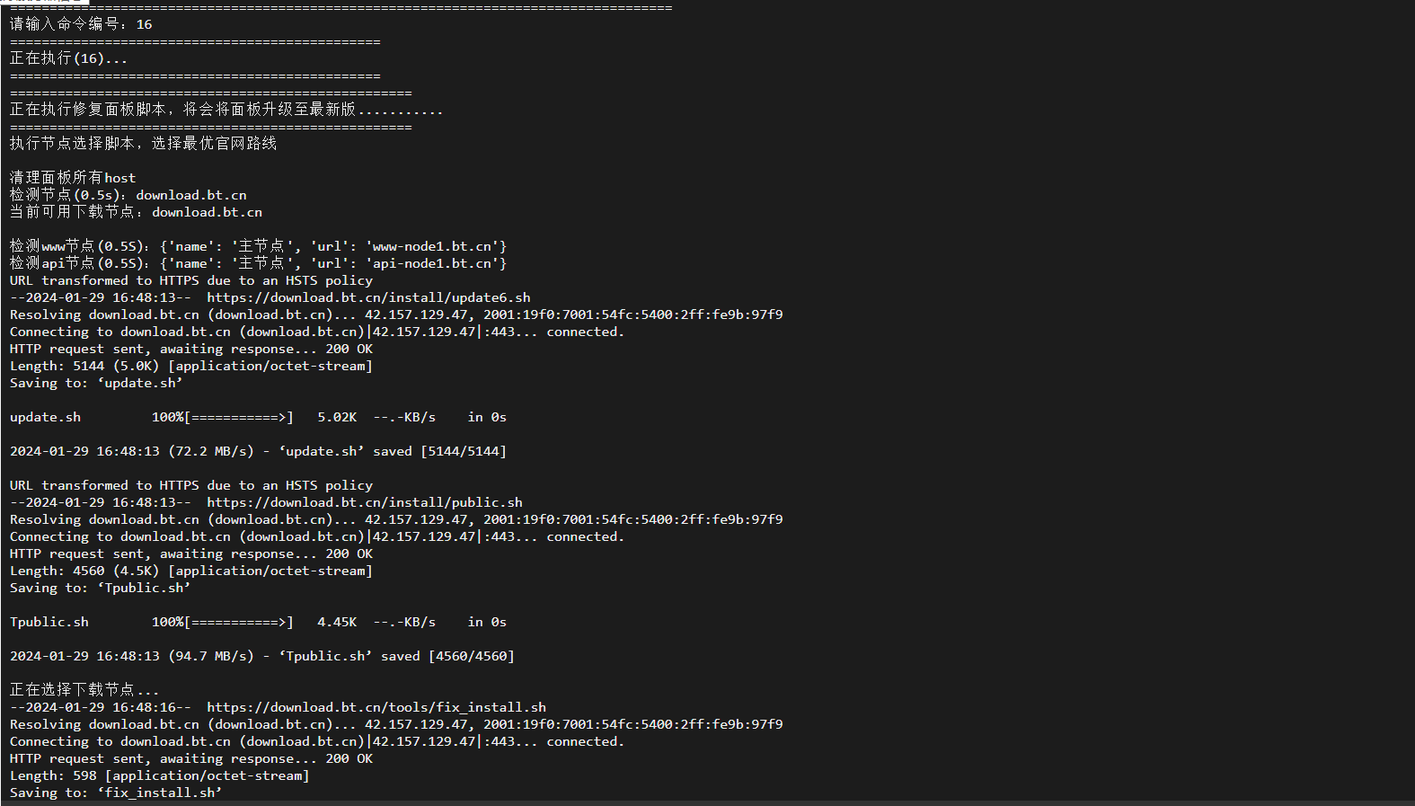Click the command number input value 16
Viewport: 1415px width, 806px height.
coord(144,24)
